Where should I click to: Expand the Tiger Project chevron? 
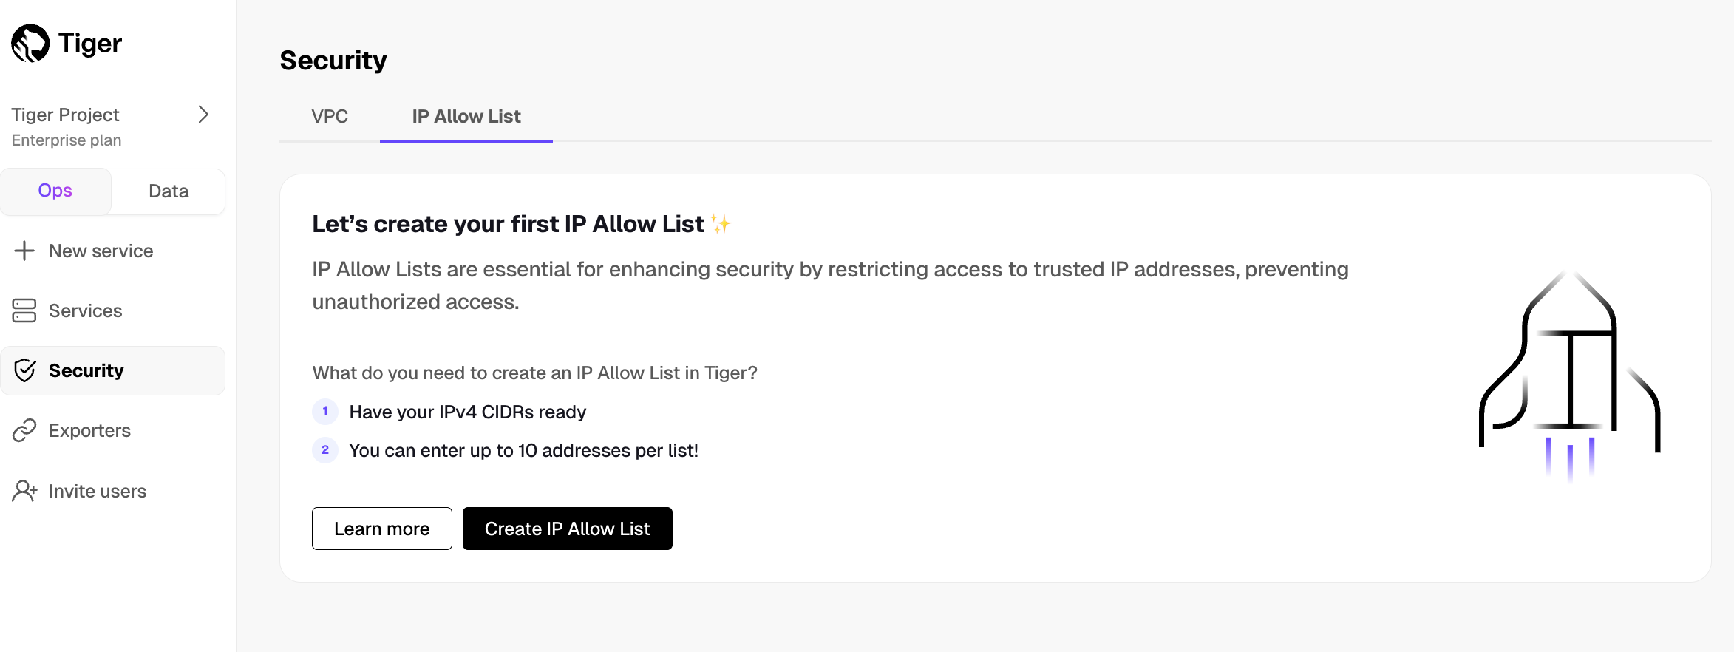click(x=205, y=115)
